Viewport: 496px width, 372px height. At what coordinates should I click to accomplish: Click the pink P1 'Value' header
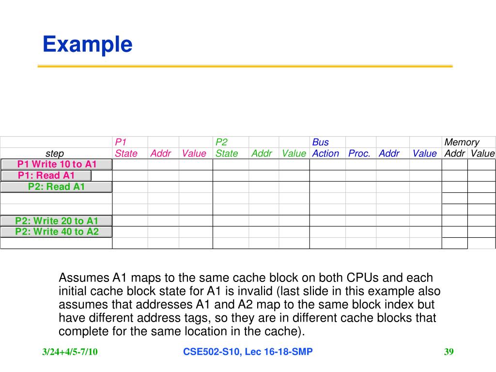(x=194, y=154)
